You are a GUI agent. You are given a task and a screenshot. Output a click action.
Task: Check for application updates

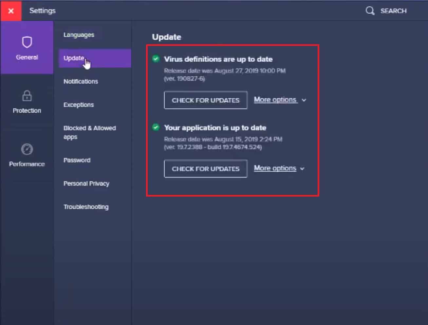click(206, 168)
